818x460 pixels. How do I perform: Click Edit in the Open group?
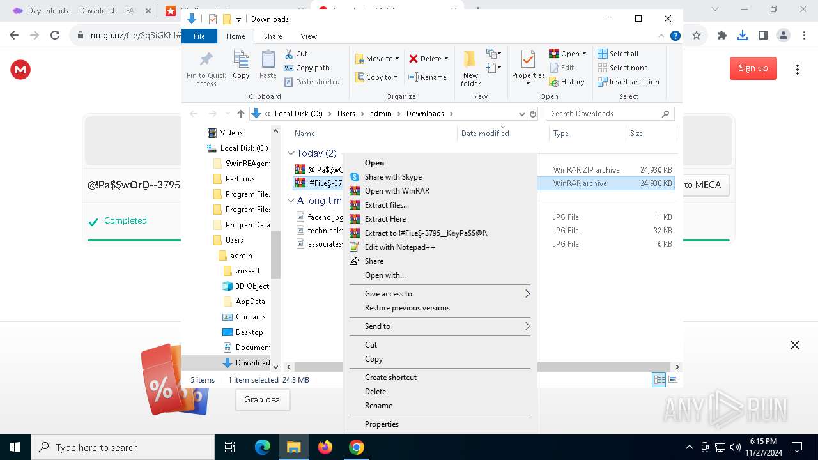click(x=562, y=68)
